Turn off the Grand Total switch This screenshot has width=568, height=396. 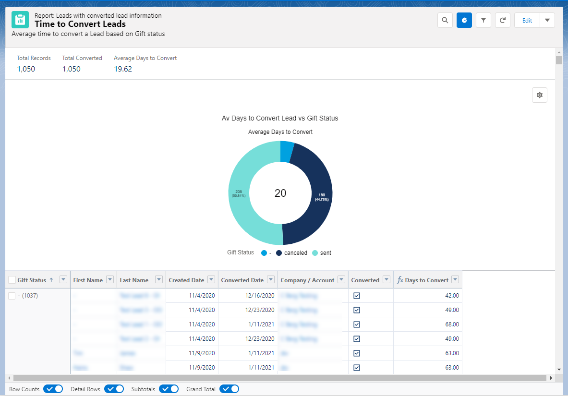tap(229, 389)
